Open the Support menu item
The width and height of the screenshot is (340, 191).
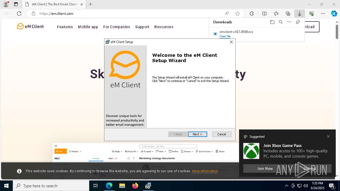[142, 27]
